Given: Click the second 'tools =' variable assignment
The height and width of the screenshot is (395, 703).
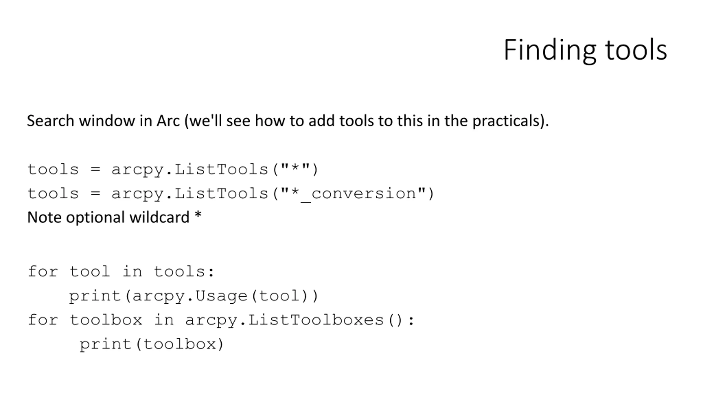Looking at the screenshot, I should (64, 193).
